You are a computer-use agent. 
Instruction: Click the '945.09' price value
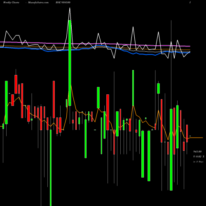tap(197, 152)
